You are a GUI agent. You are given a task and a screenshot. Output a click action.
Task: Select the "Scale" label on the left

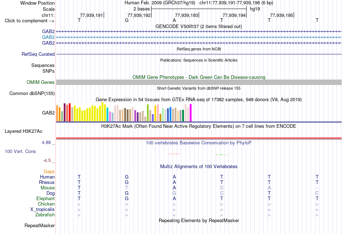click(49, 9)
